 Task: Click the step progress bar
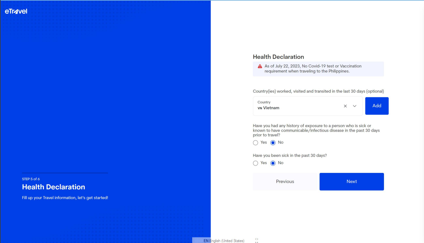[65, 173]
